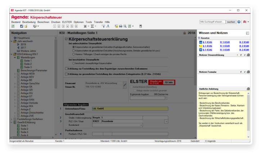Select 'Vereine / Stiftungen / Zweckvermögen' radio option
Screen dimensions: 262x156
[x=74, y=54]
